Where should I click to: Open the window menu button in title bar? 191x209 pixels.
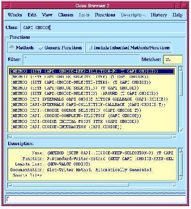[6, 6]
